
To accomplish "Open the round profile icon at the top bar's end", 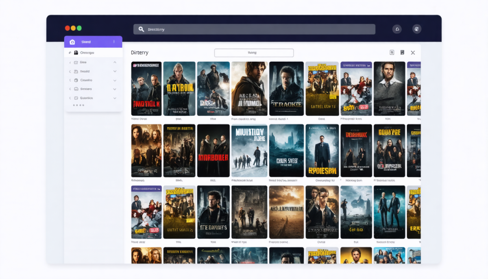I will tap(417, 29).
